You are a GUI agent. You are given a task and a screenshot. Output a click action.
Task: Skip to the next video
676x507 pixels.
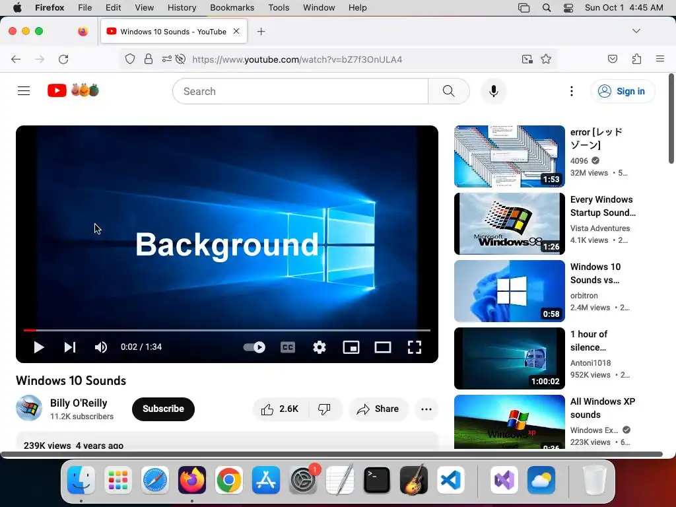tap(70, 347)
